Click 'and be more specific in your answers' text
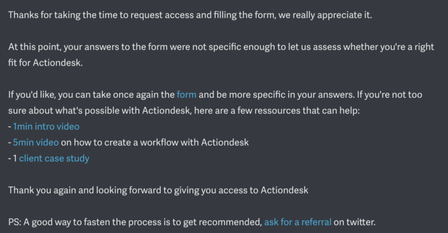Viewport: 448px width, 233px height. click(x=276, y=94)
